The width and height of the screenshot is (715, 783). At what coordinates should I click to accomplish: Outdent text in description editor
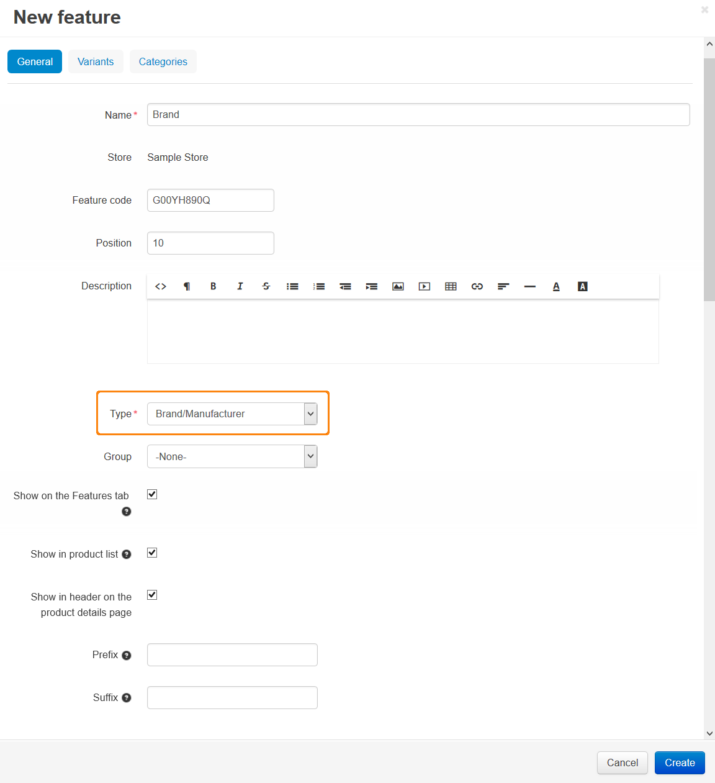(345, 286)
